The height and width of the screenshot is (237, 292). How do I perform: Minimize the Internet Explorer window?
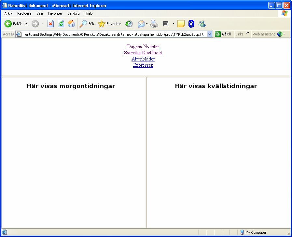click(x=271, y=6)
